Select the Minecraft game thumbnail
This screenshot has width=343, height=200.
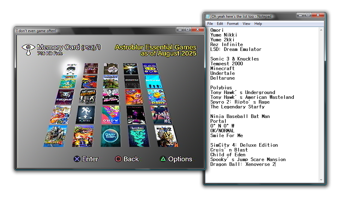110,82
